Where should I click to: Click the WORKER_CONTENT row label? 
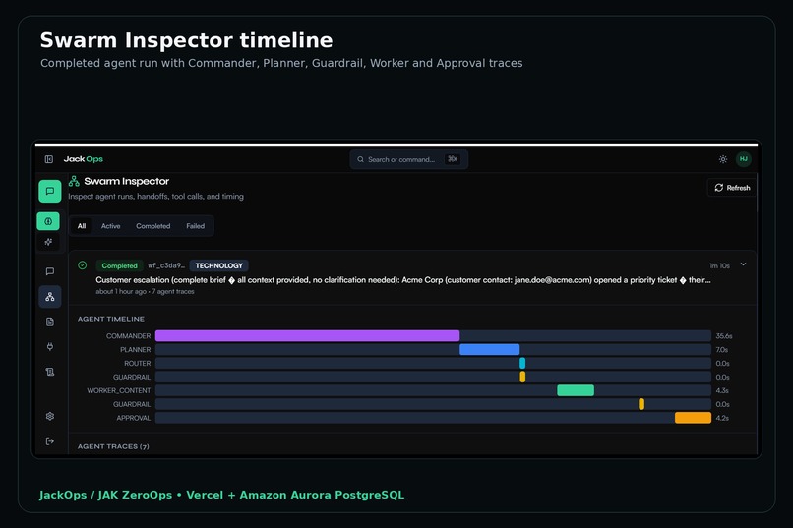119,390
